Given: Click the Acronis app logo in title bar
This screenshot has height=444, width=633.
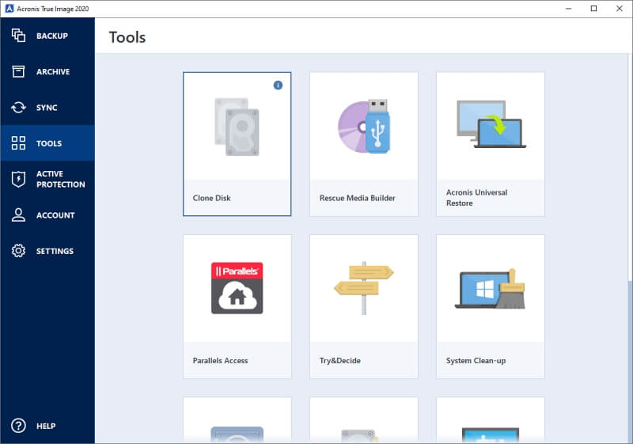Looking at the screenshot, I should click(x=9, y=9).
